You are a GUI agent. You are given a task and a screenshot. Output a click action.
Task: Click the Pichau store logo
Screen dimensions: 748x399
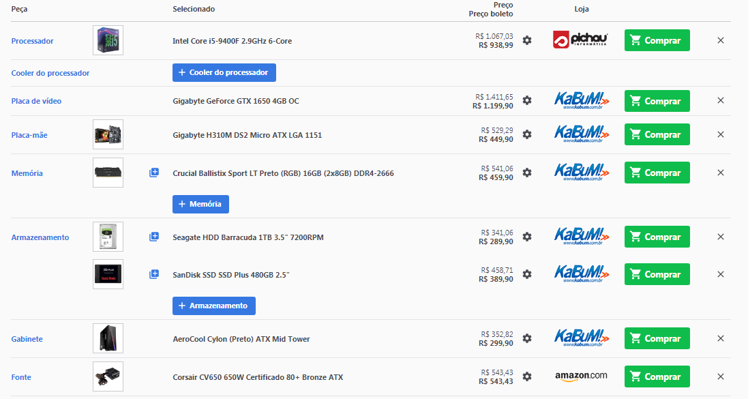[x=580, y=40]
